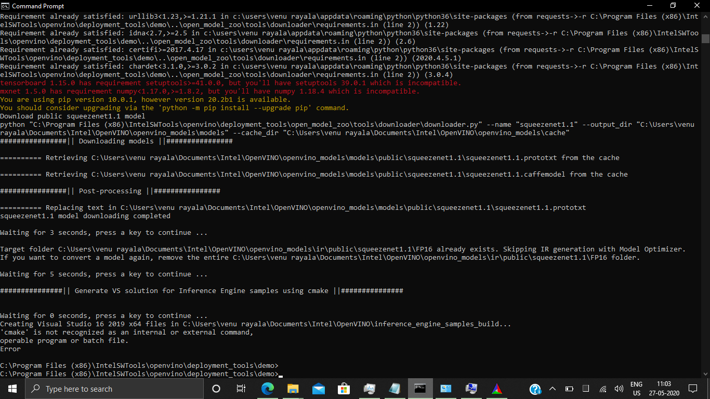Open the volume speaker tray icon
The width and height of the screenshot is (710, 399).
[619, 389]
